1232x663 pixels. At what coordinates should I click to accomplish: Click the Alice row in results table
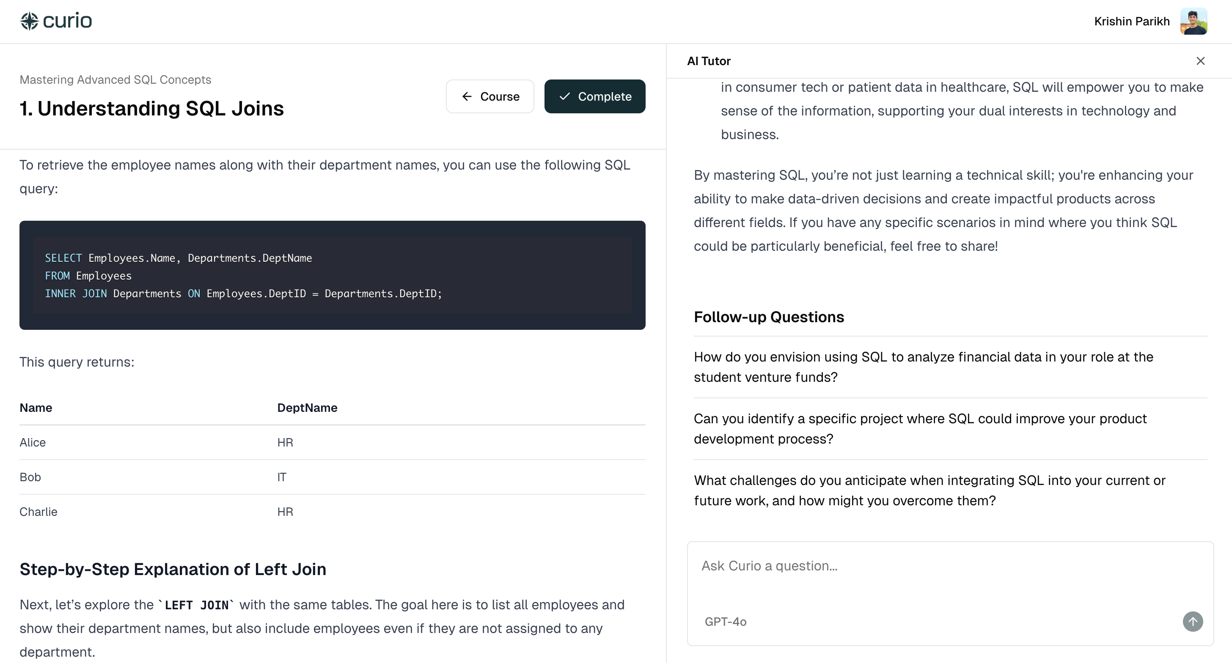[33, 442]
